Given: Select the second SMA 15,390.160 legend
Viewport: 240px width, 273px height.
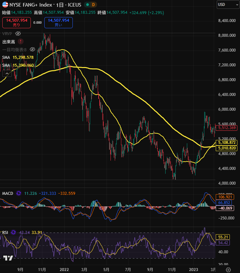Looking at the screenshot, I should coord(23,65).
